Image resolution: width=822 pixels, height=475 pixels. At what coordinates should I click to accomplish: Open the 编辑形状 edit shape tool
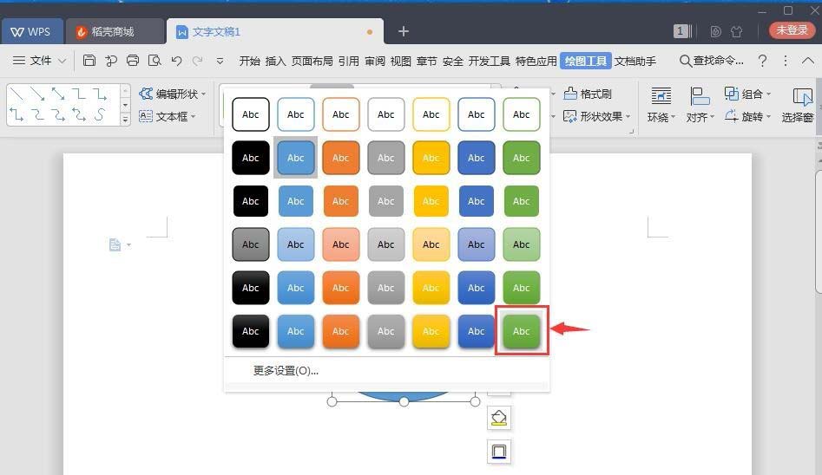tap(173, 94)
